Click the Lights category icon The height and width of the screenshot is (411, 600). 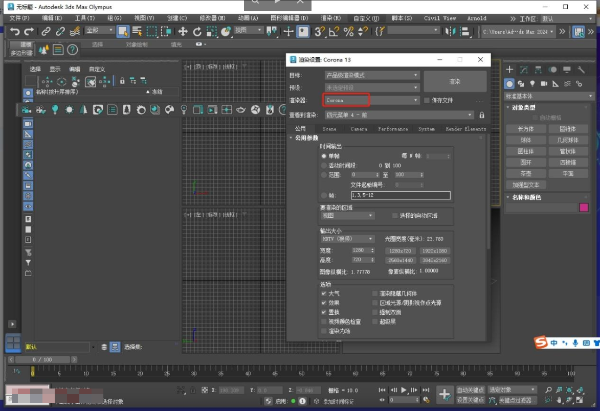[x=532, y=84]
